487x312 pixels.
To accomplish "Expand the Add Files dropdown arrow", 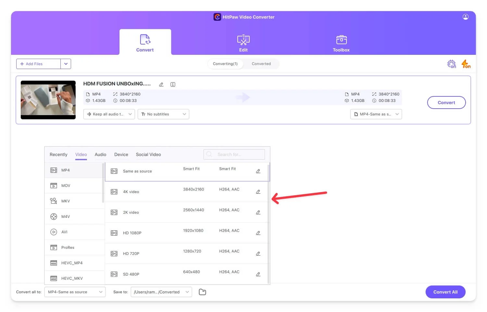I will 66,64.
